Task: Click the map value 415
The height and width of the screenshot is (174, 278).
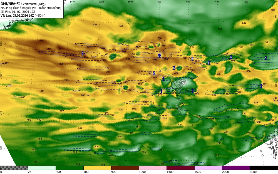Action: click(35, 162)
